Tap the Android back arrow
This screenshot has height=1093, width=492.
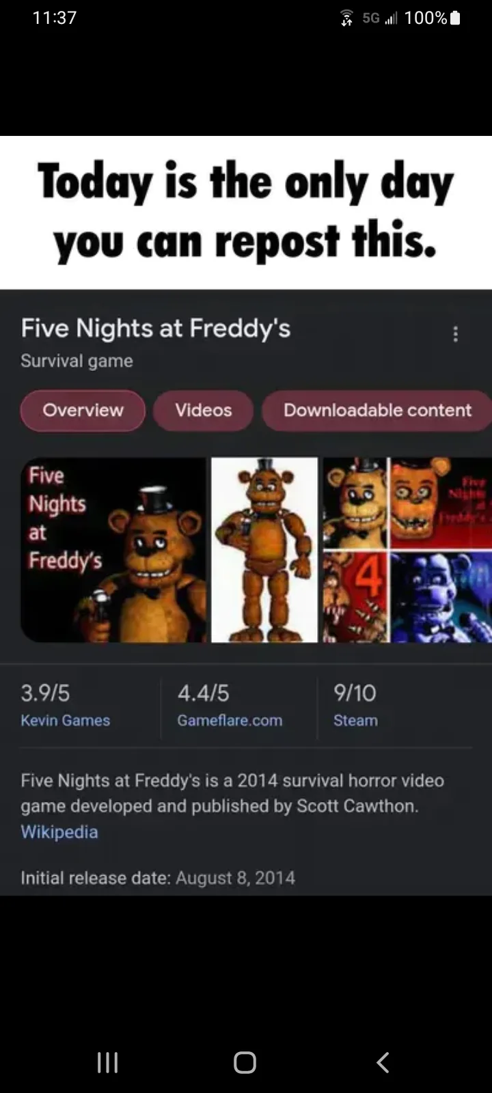coord(383,1062)
